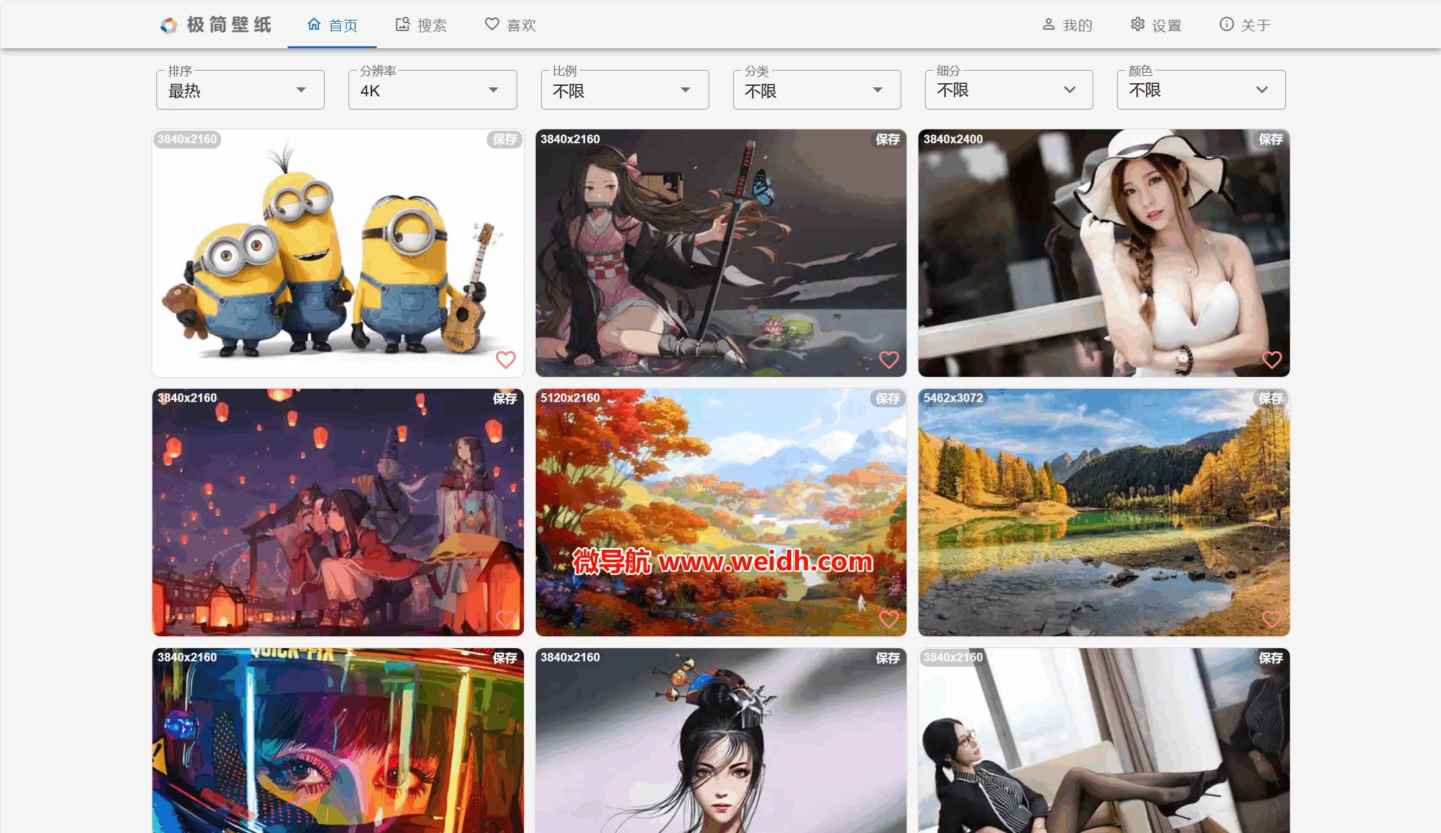Toggle the heart on the mountain lake wallpaper
This screenshot has height=833, width=1441.
click(x=1272, y=619)
